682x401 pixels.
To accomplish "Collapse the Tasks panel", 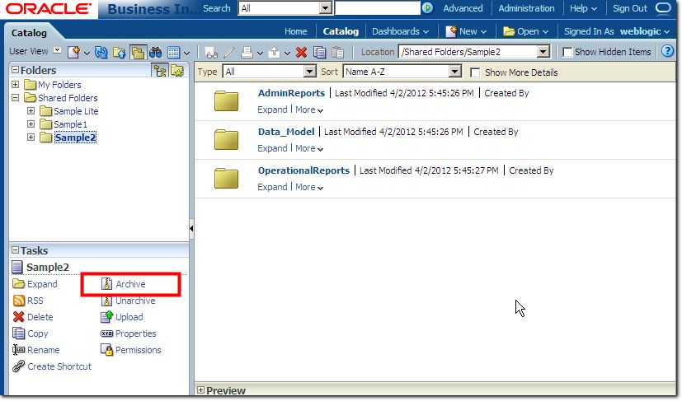I will tap(15, 250).
